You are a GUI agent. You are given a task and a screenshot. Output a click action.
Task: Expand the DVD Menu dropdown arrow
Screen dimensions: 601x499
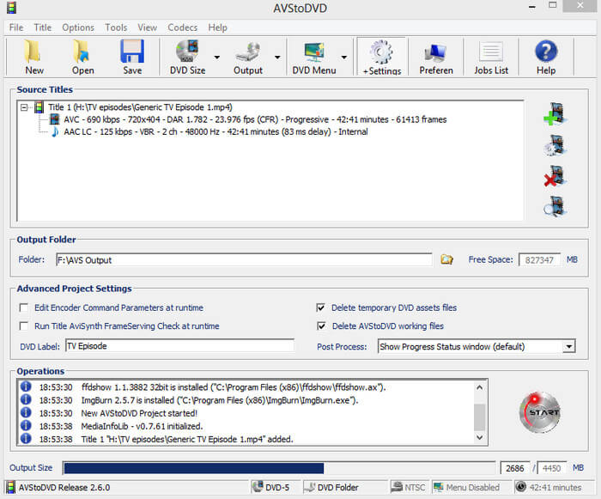click(x=344, y=58)
